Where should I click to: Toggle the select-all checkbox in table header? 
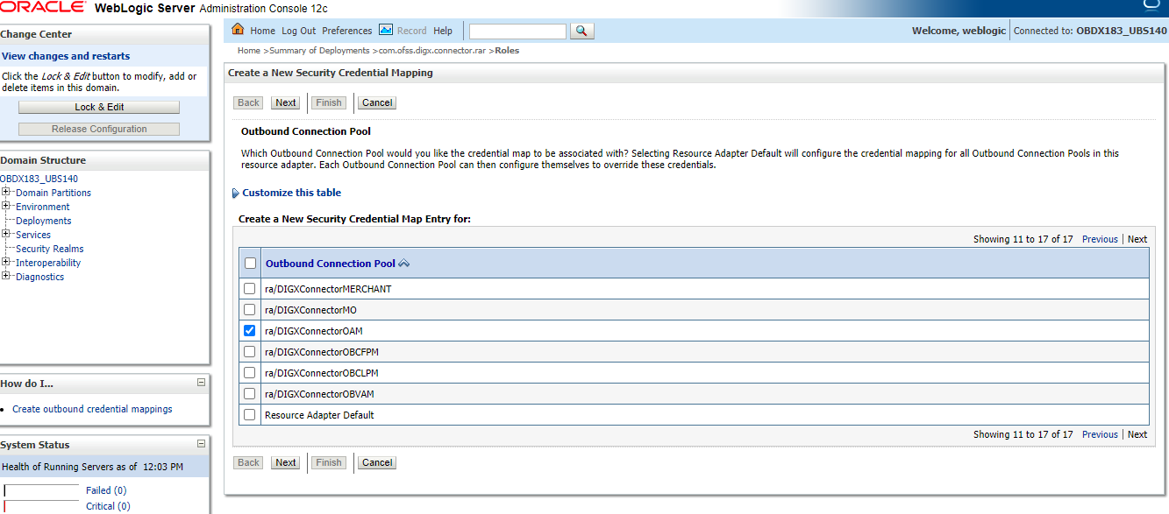(x=251, y=264)
